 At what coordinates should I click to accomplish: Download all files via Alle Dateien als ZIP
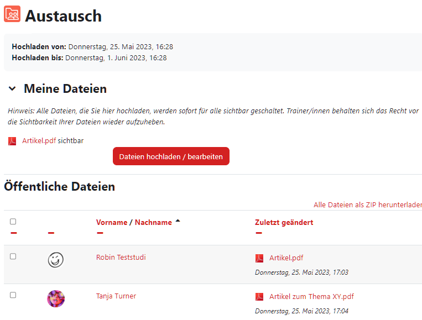tap(368, 204)
